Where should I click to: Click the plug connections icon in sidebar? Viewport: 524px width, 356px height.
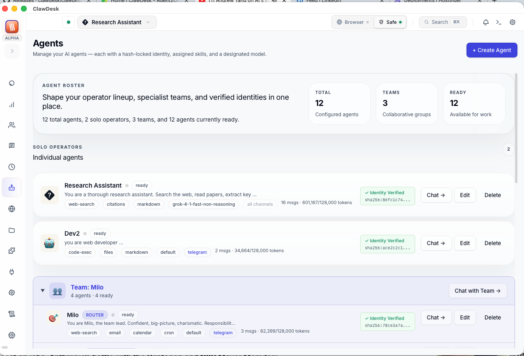[11, 271]
